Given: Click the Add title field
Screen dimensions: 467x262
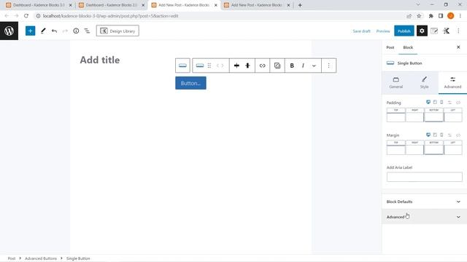Looking at the screenshot, I should 100,60.
